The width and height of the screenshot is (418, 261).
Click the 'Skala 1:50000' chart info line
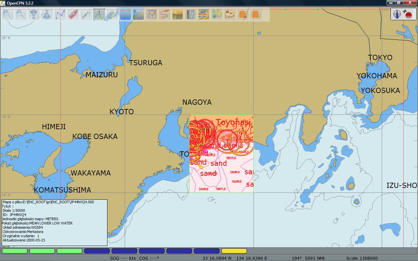pos(14,211)
